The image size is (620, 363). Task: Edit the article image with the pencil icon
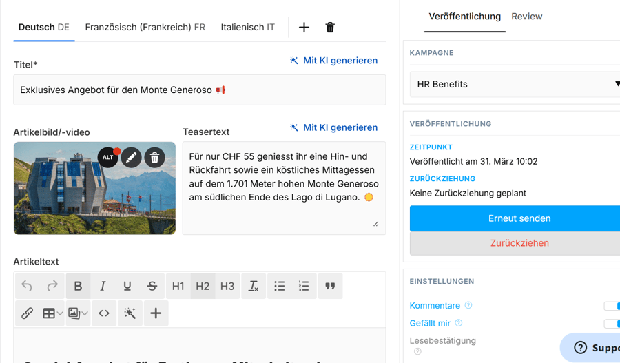coord(132,157)
